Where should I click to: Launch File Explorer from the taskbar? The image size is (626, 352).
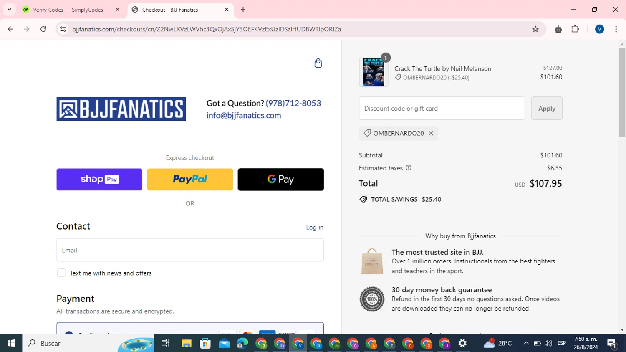click(x=187, y=343)
